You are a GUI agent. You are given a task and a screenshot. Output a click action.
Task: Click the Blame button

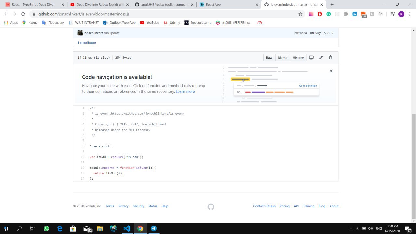[282, 58]
